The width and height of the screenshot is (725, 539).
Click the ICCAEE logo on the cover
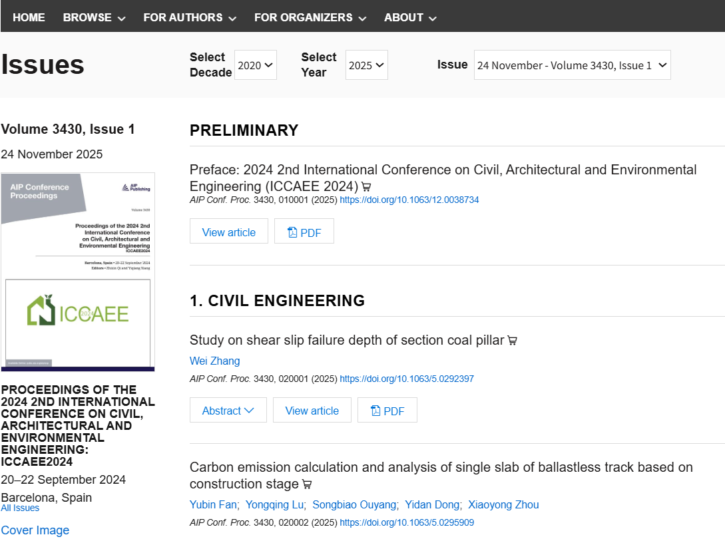coord(78,311)
